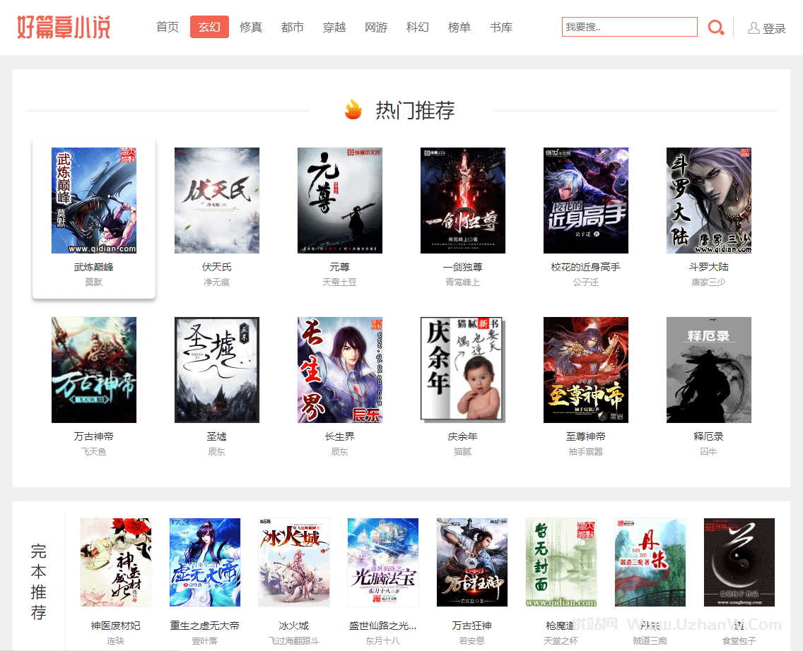Open the 校花的近身高手 cover image
Image resolution: width=803 pixels, height=651 pixels.
(585, 201)
